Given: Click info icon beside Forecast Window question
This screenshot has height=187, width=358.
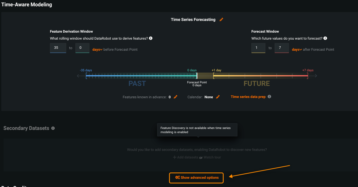Looking at the screenshot, I should (x=326, y=38).
